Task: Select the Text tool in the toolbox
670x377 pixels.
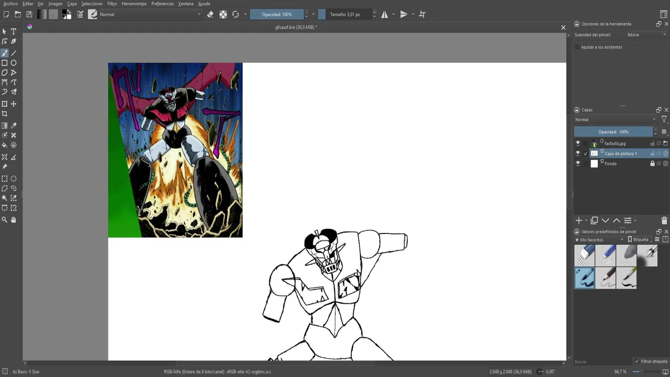Action: click(x=14, y=31)
